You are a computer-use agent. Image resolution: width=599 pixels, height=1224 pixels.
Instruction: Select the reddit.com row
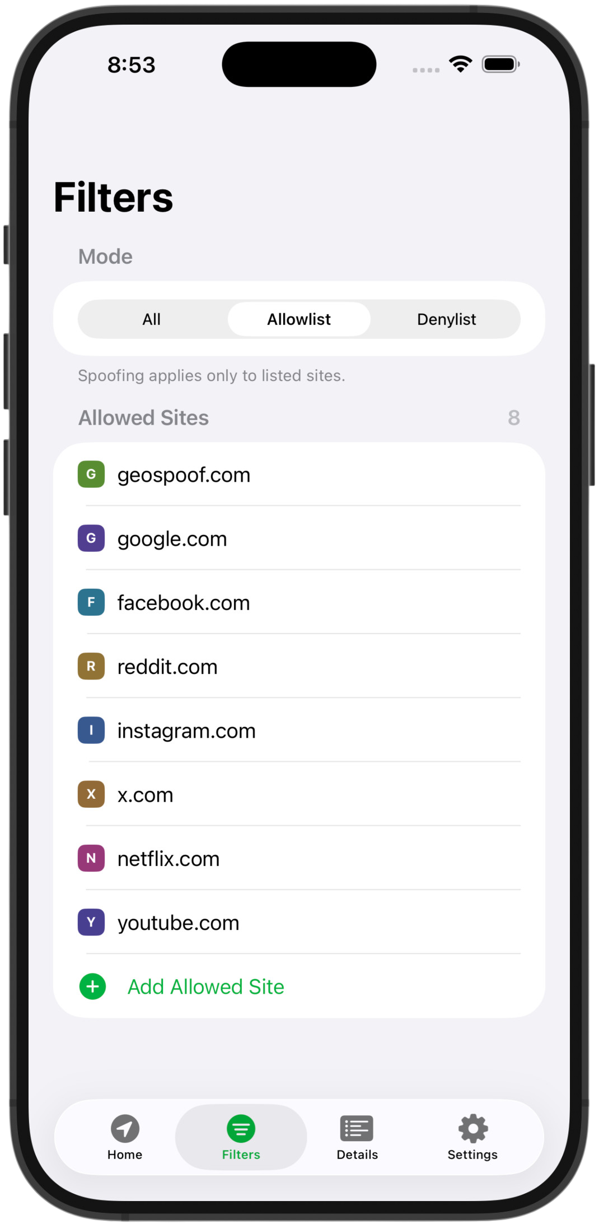pyautogui.click(x=299, y=667)
